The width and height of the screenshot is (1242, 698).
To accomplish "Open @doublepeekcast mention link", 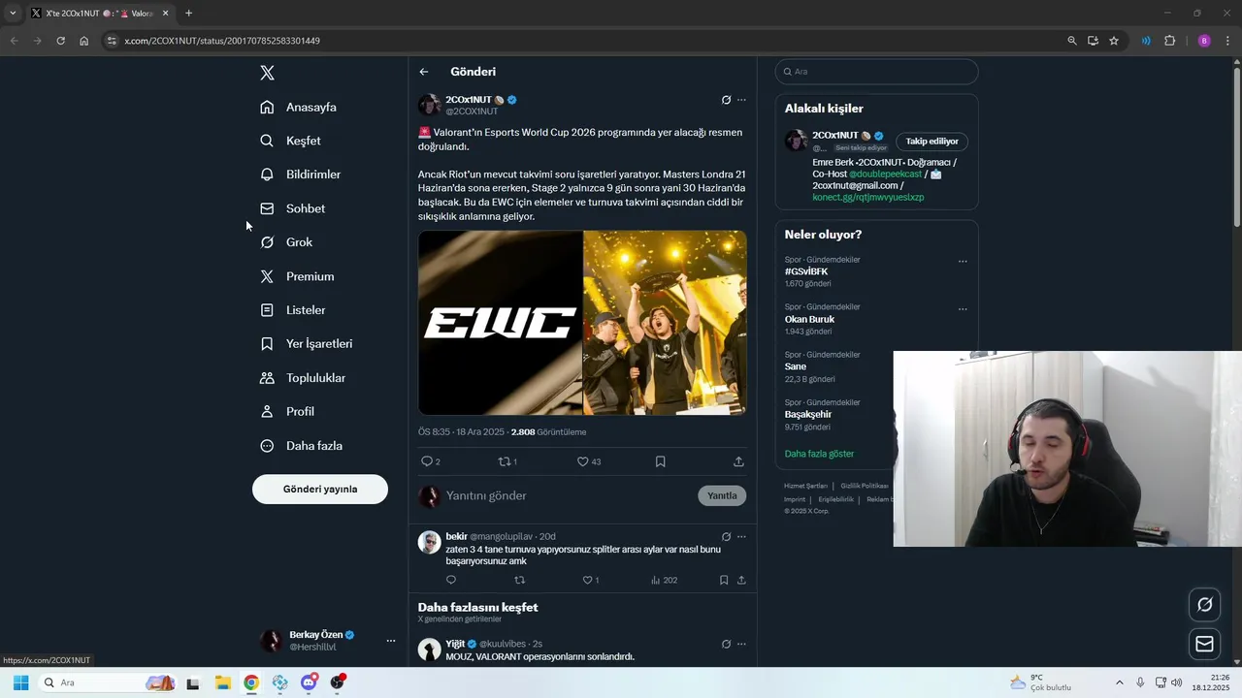I will (885, 174).
